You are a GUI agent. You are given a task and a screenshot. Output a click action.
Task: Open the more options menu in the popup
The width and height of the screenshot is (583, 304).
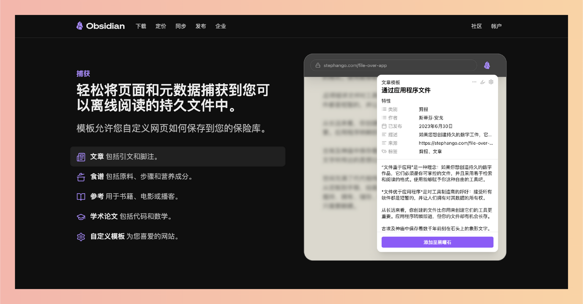click(474, 82)
